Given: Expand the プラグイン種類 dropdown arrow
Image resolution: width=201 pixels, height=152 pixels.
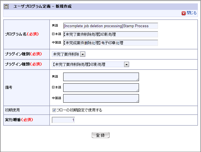Looking at the screenshot, I should [x=126, y=64].
